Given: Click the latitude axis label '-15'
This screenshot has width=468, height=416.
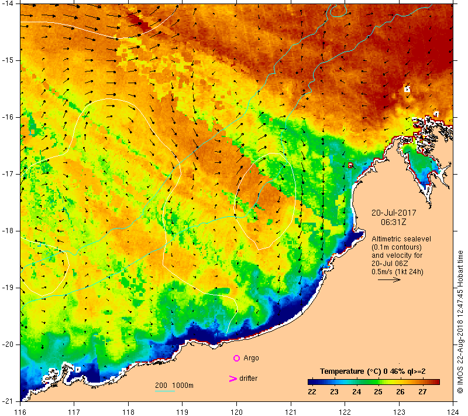Looking at the screenshot, I should pos(8,60).
